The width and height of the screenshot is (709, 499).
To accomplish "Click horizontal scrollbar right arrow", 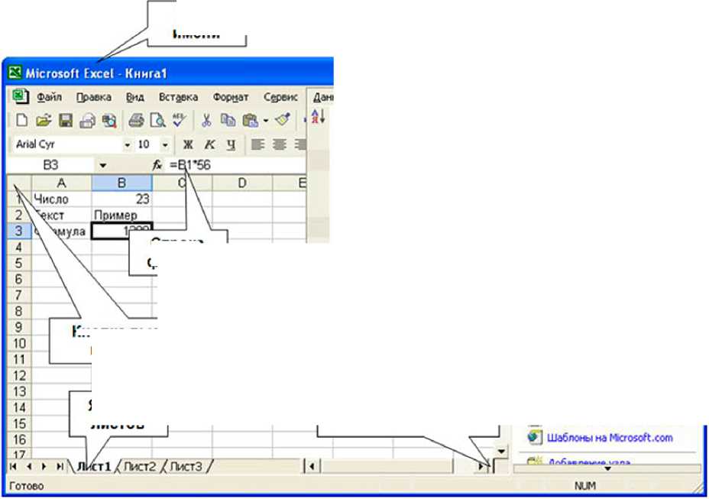I will (482, 466).
